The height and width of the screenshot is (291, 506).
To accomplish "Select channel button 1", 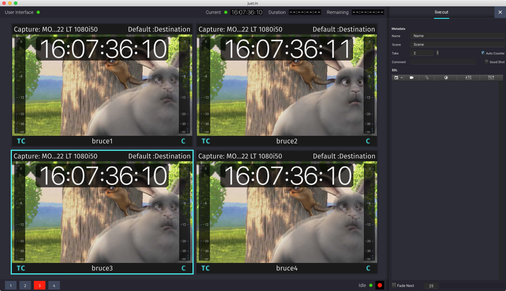I will tap(11, 285).
